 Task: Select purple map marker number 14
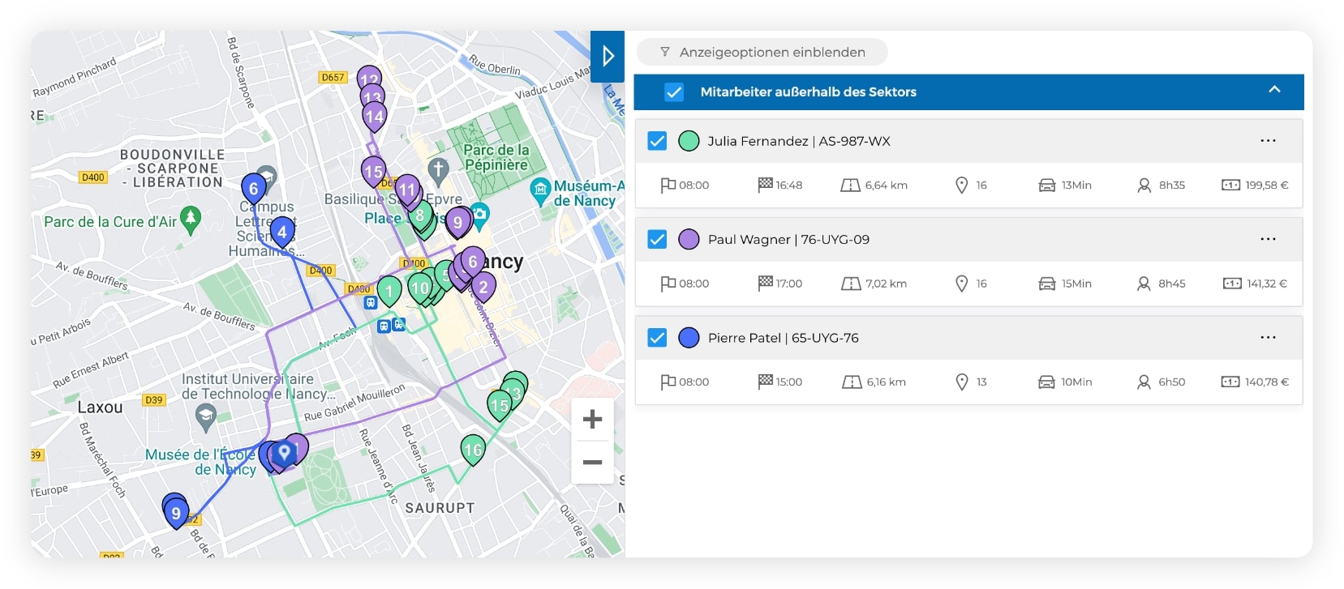tap(374, 117)
